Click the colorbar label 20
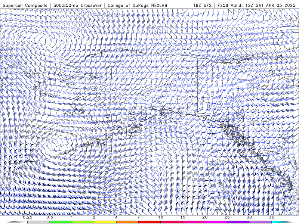This screenshot has height=224, width=299. (x=205, y=217)
